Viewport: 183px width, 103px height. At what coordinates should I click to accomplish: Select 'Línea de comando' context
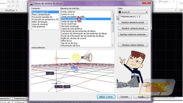click(40, 24)
